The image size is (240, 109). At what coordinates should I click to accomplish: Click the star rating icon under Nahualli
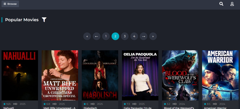[x=4, y=104]
